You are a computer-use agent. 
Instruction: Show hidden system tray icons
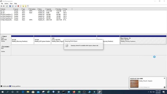click(148, 92)
